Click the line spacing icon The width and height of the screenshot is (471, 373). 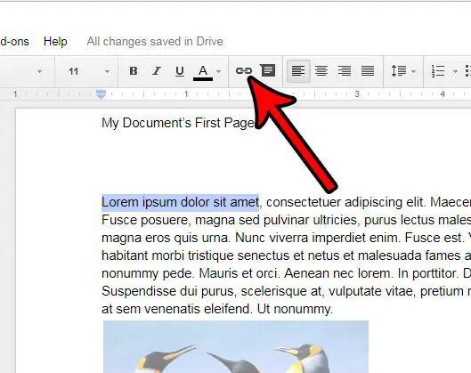click(399, 71)
